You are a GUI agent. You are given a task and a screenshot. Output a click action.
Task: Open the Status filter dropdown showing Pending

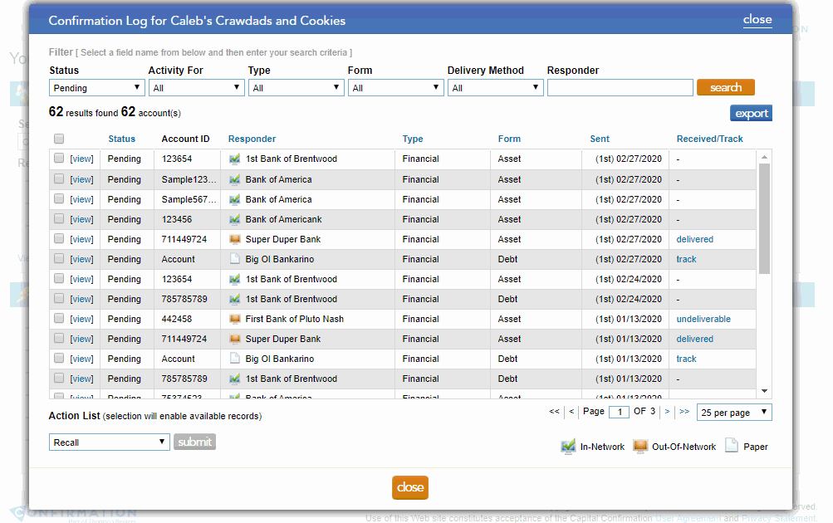[96, 87]
